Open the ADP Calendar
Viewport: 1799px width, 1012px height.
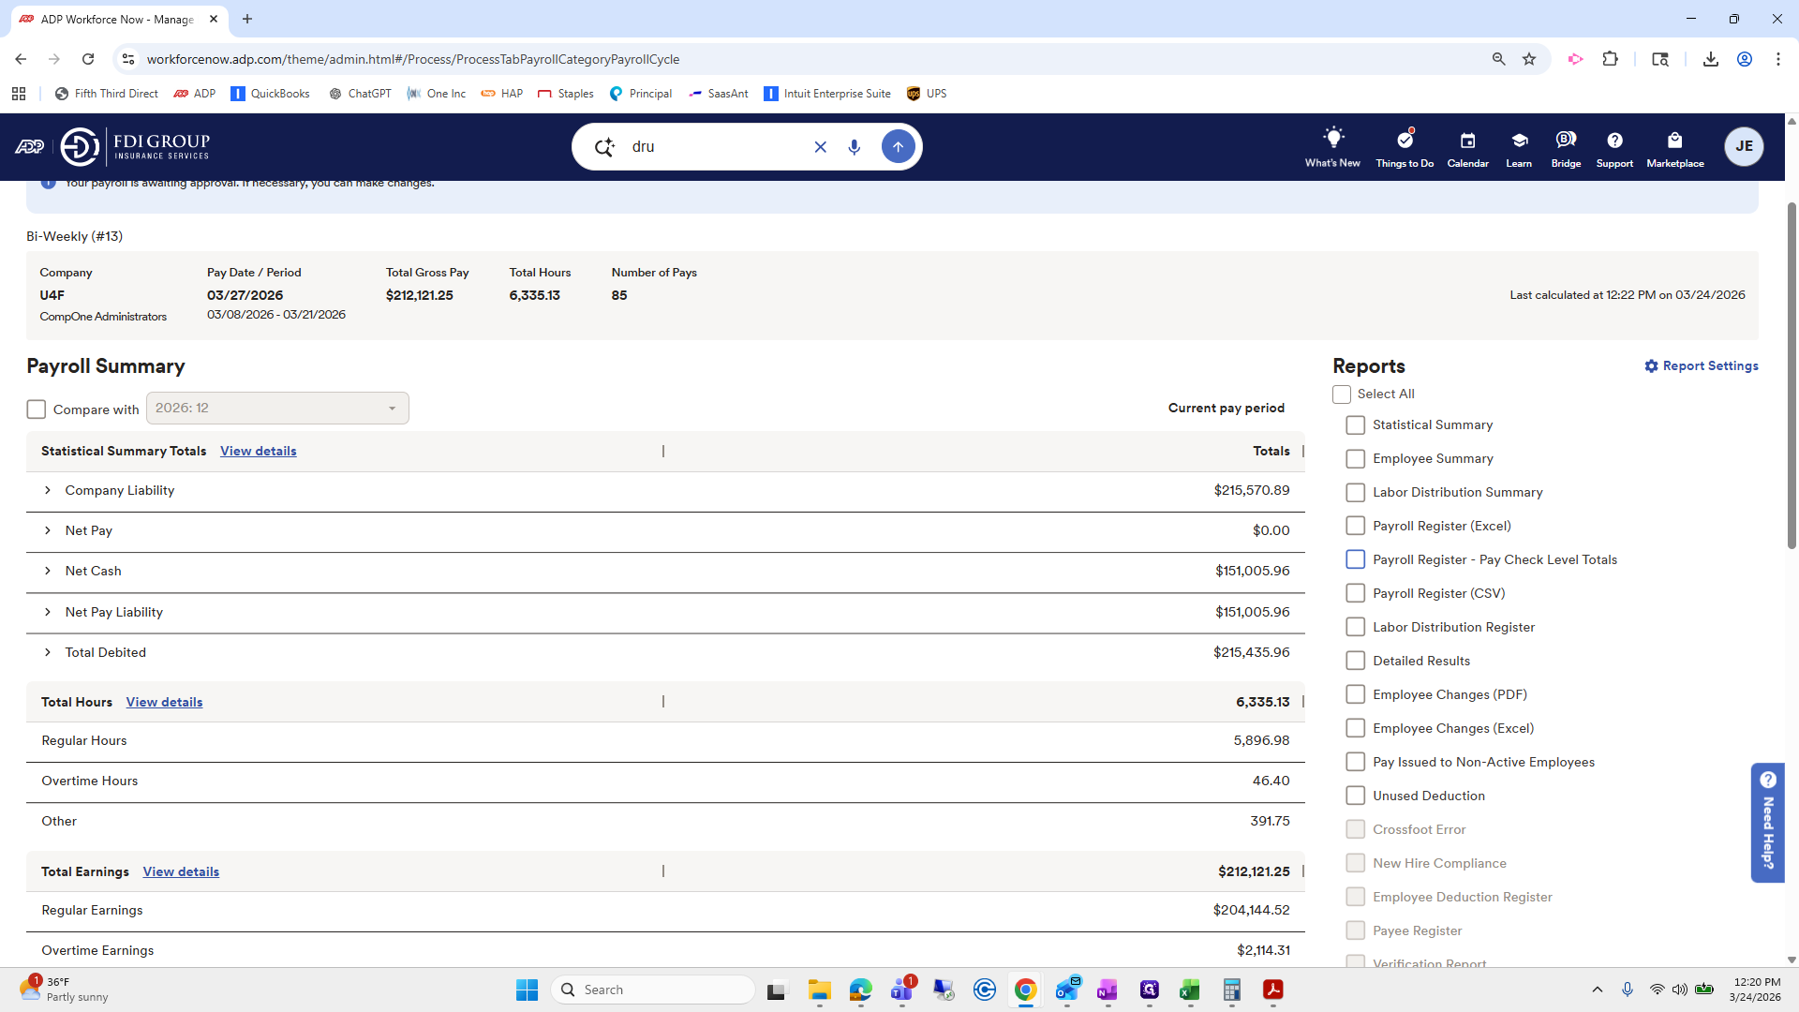pos(1467,146)
